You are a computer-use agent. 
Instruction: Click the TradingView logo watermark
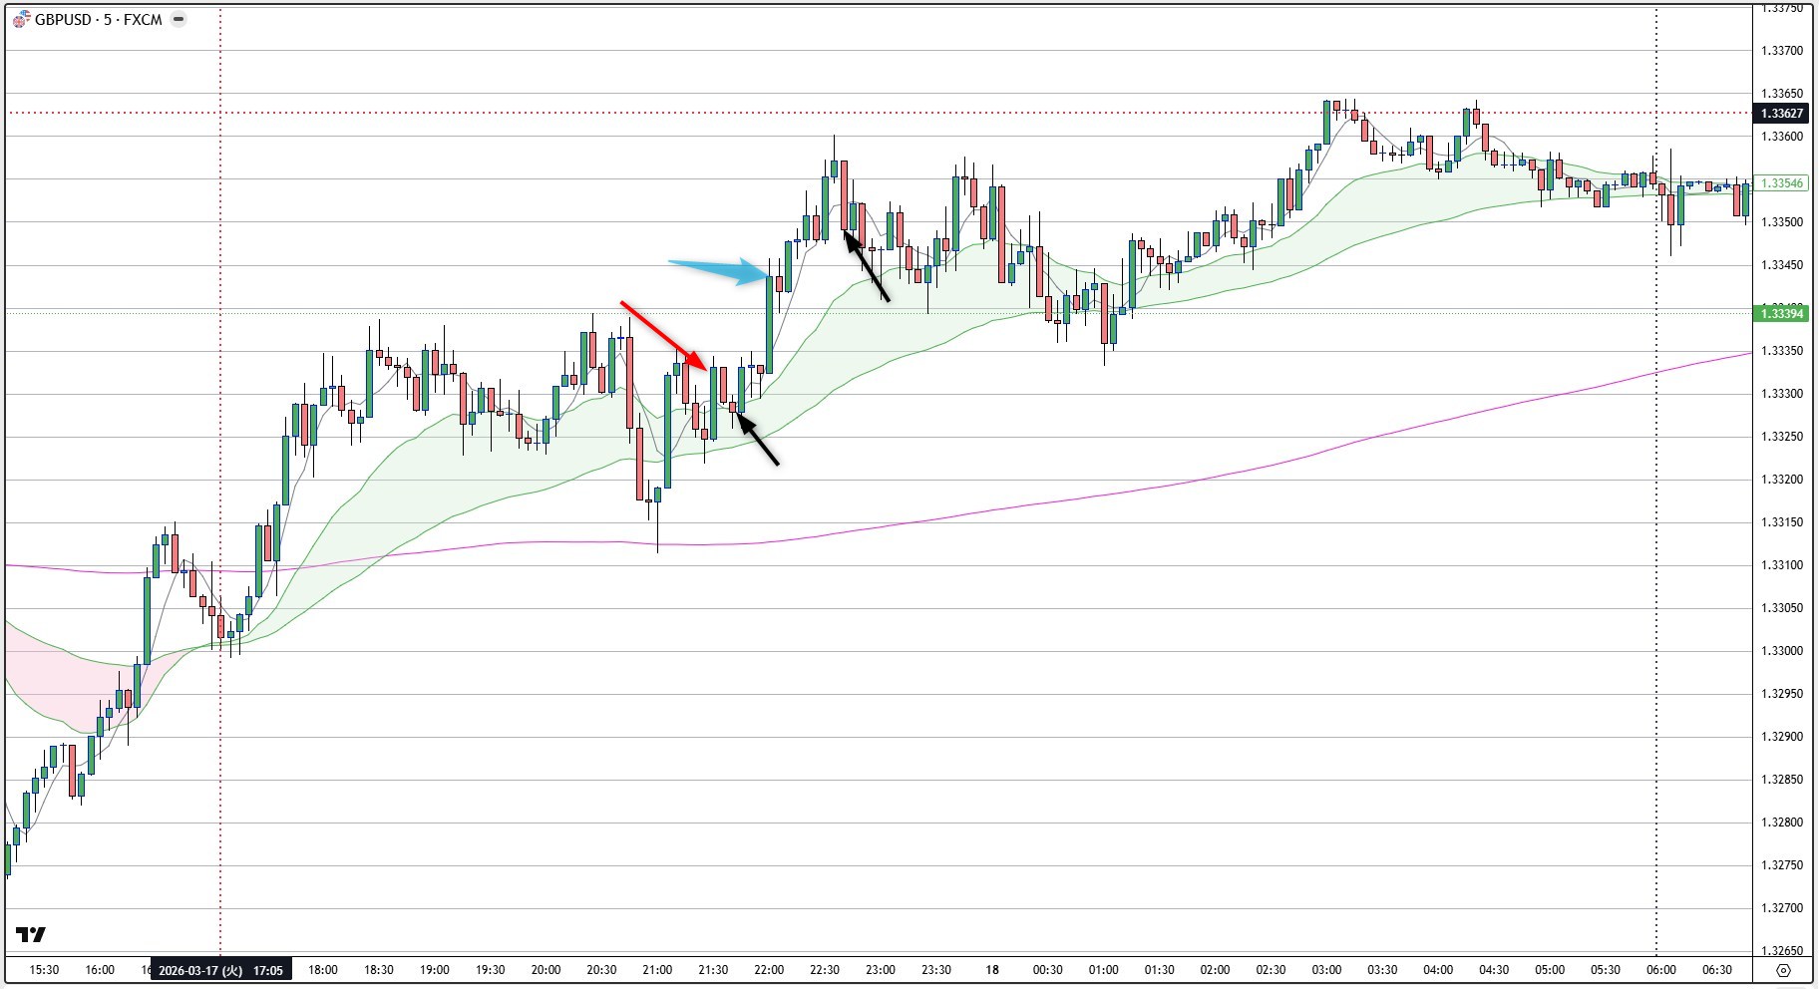click(x=31, y=935)
